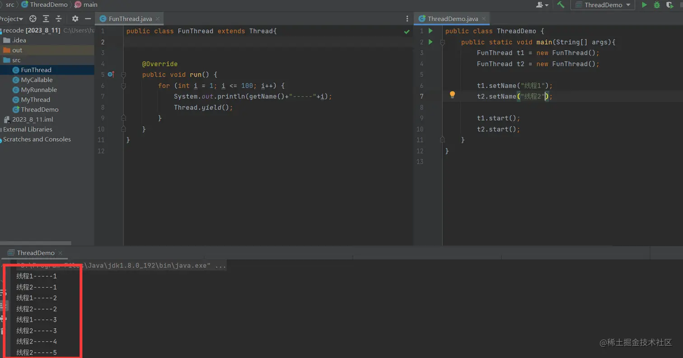Select opened file with the Project crosshair icon
Image resolution: width=683 pixels, height=358 pixels.
[x=33, y=19]
